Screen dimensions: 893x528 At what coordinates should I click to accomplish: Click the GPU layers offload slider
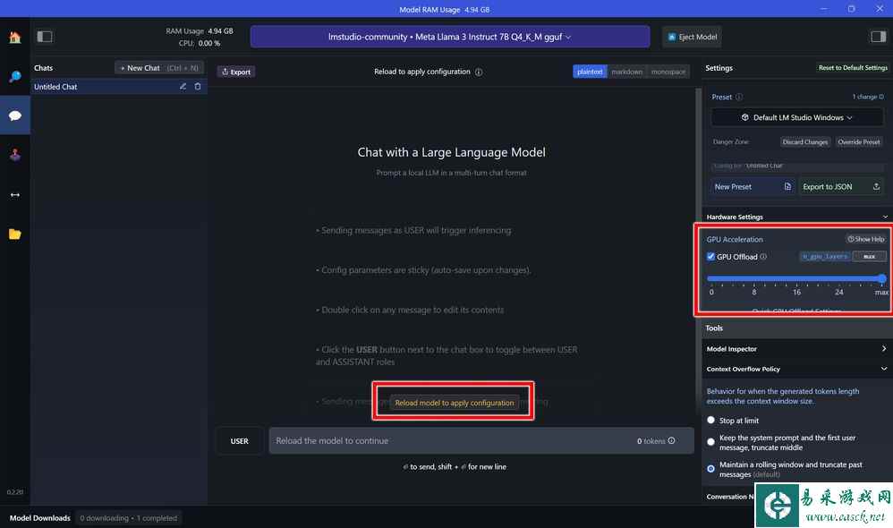(795, 278)
